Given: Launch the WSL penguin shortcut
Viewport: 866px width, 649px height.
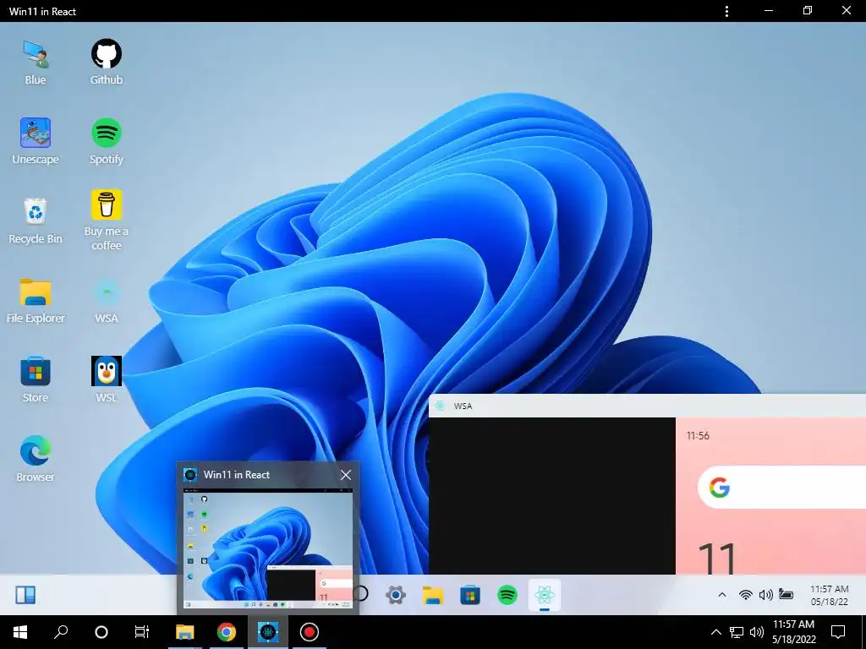Looking at the screenshot, I should 106,379.
